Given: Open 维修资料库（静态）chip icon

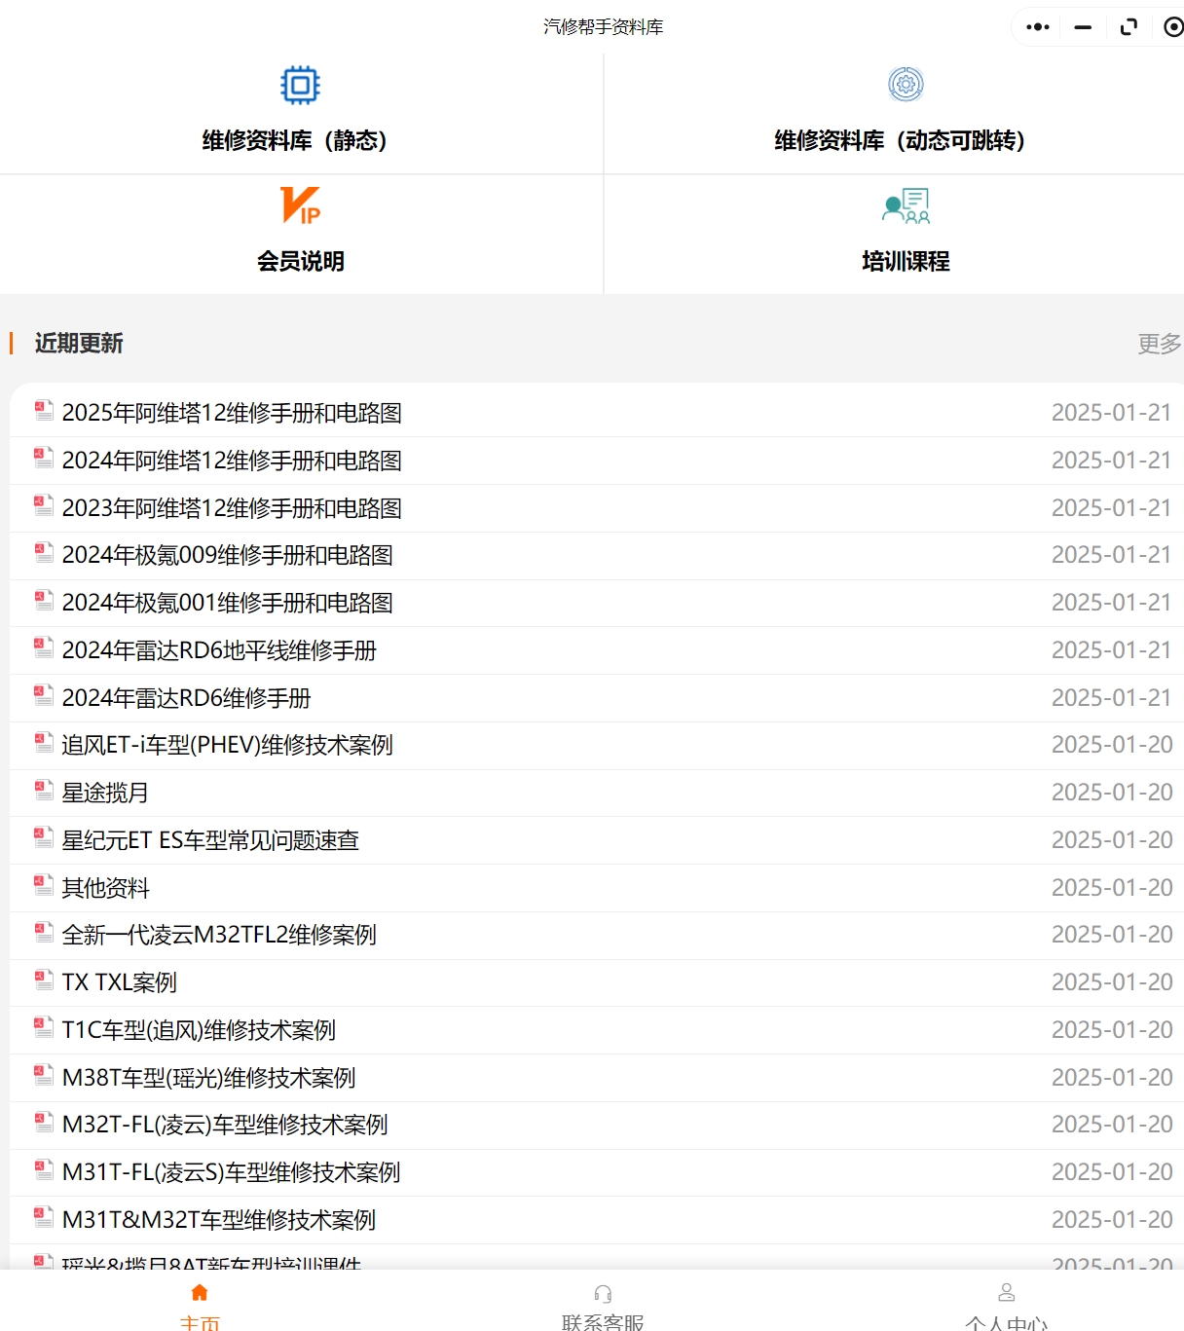Looking at the screenshot, I should [298, 85].
